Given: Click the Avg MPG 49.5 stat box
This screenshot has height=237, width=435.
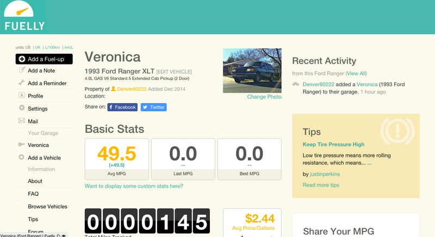Looking at the screenshot, I should [117, 159].
